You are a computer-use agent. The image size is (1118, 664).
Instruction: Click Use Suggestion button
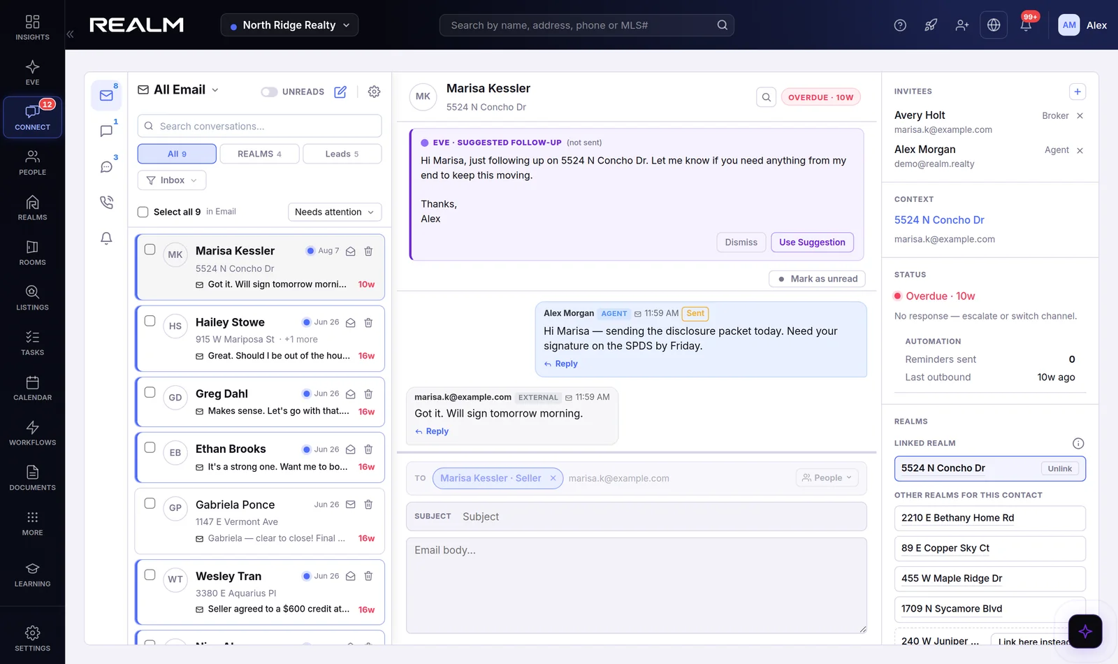tap(812, 243)
